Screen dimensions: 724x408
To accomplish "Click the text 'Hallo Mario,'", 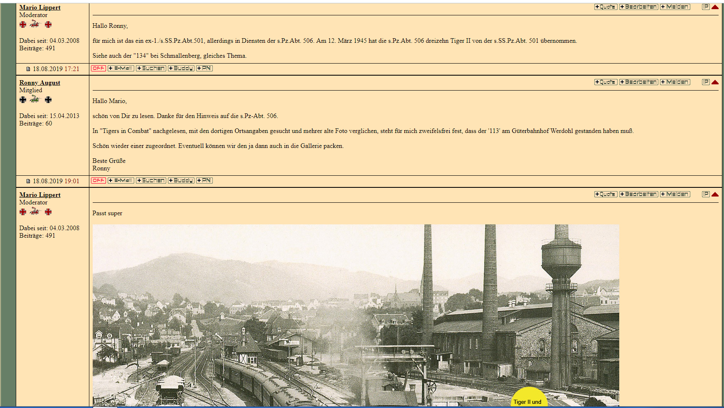I will (x=110, y=101).
